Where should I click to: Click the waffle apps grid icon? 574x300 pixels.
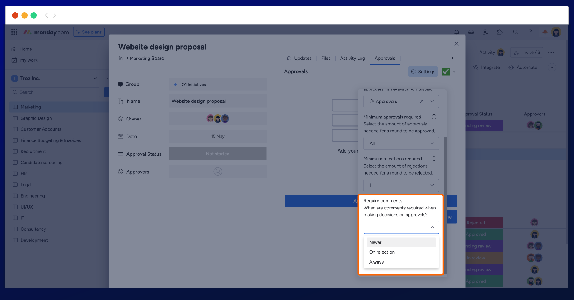(x=14, y=32)
